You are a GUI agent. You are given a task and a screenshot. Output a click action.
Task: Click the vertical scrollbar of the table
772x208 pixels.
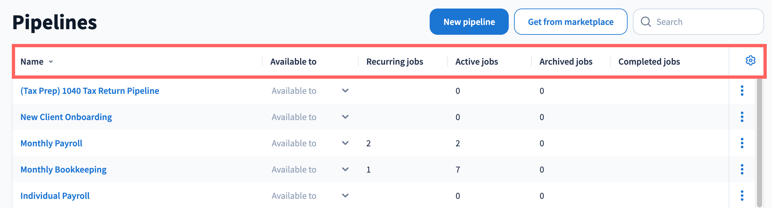coord(759,141)
